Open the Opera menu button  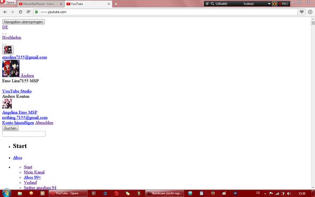(8, 3)
